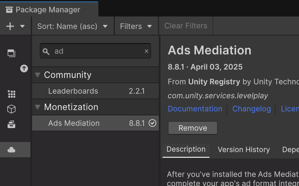Click into the package search field
Image resolution: width=299 pixels, height=186 pixels.
coord(95,51)
